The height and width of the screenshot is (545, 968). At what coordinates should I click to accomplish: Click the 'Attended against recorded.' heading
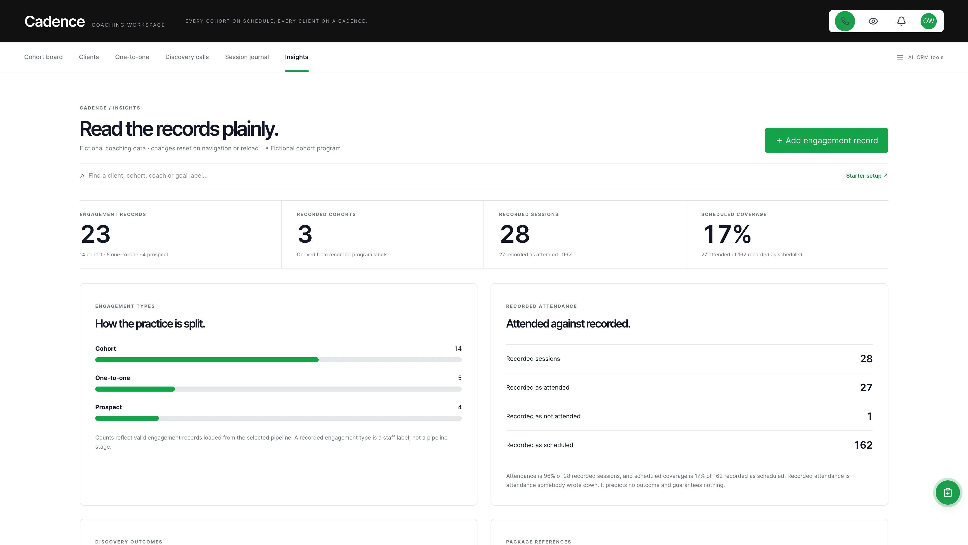tap(568, 324)
